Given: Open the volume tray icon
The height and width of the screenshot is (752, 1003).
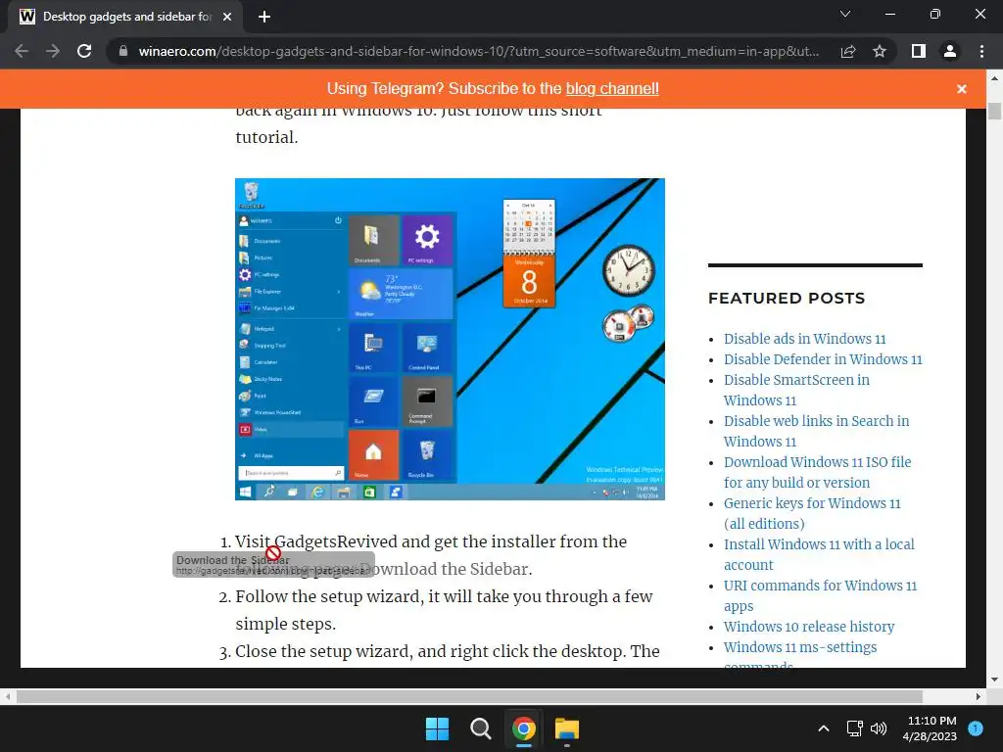Looking at the screenshot, I should pos(879,728).
